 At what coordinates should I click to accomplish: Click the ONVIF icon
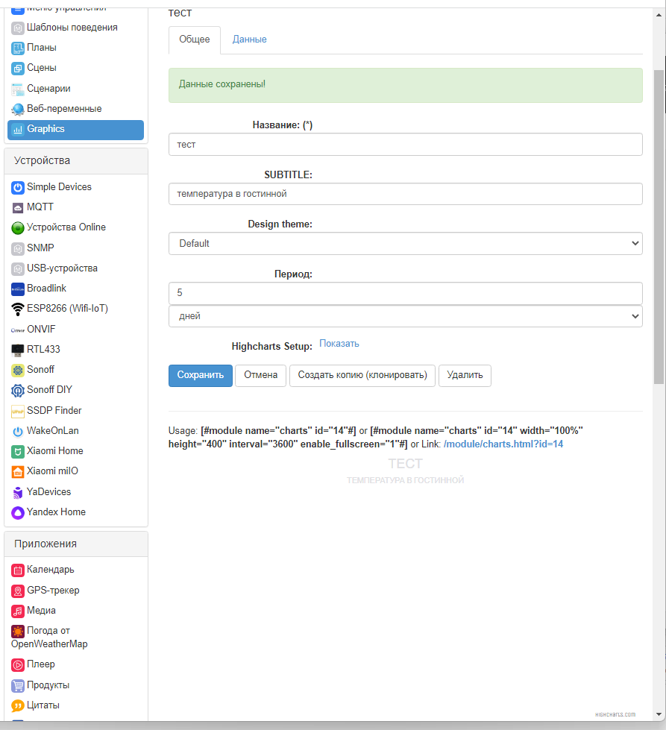[x=18, y=330]
